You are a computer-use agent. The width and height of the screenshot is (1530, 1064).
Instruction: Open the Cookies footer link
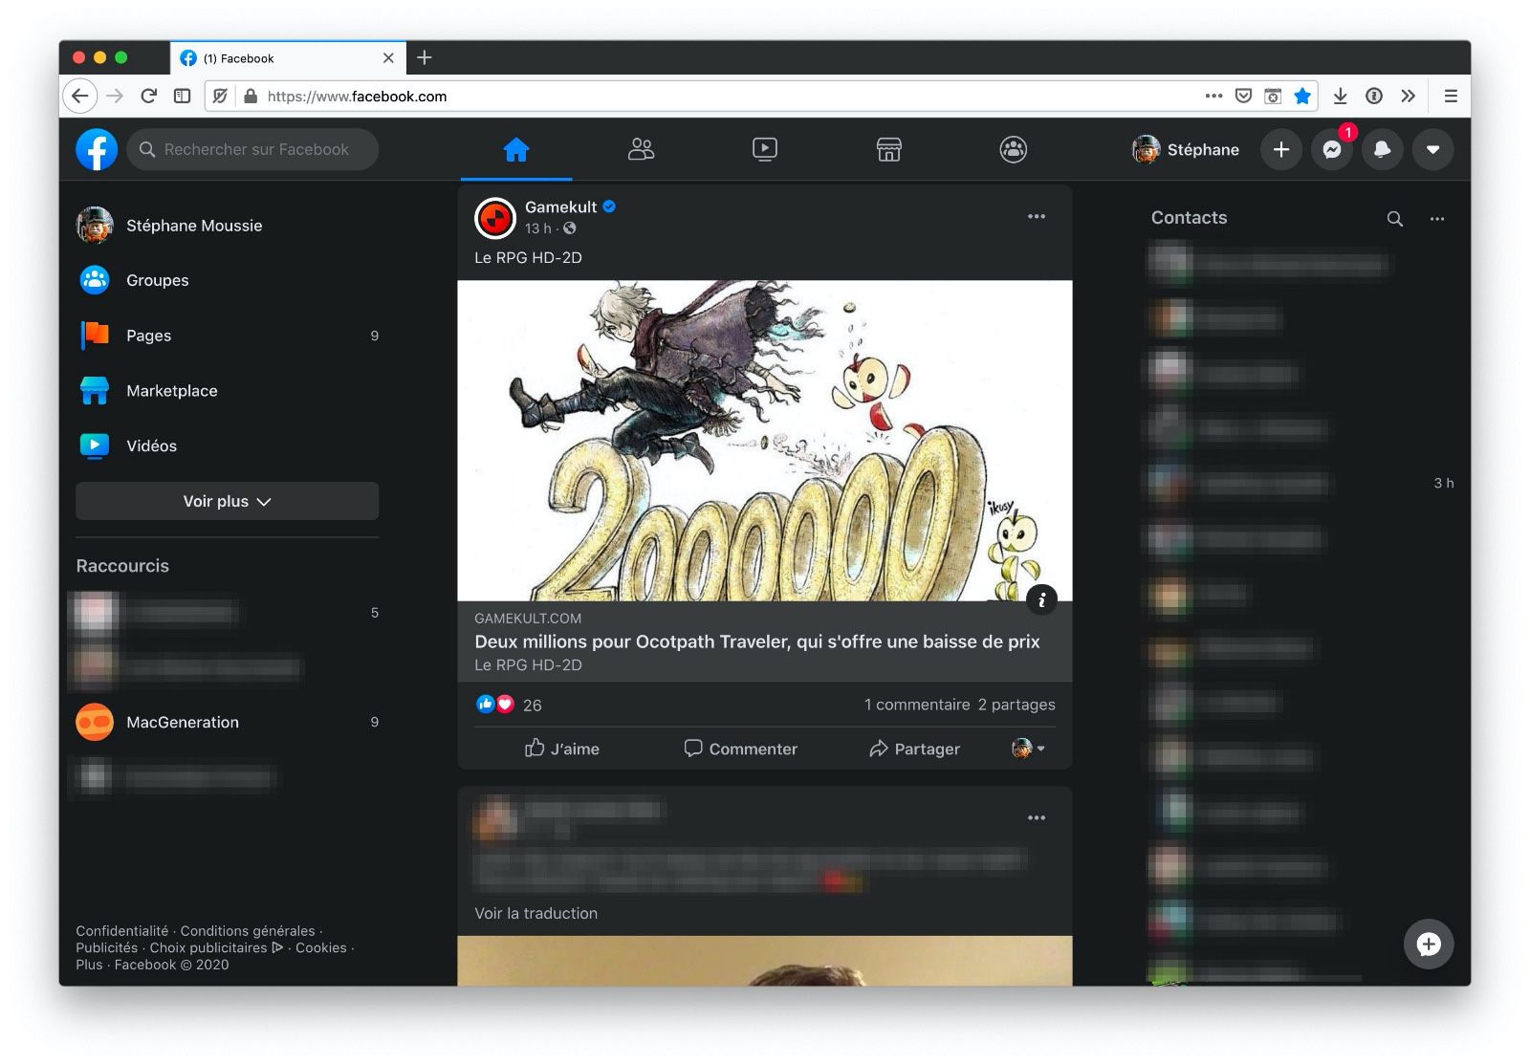tap(321, 947)
